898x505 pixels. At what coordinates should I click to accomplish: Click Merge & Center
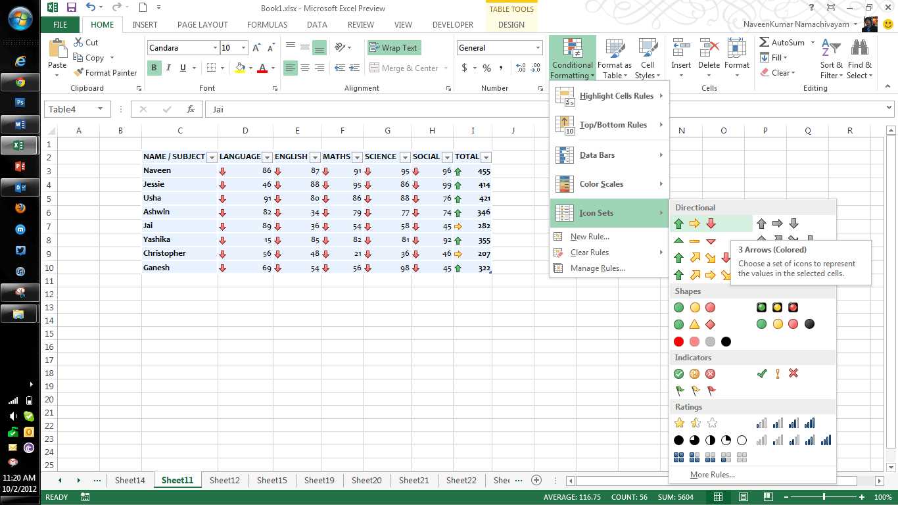pyautogui.click(x=404, y=68)
